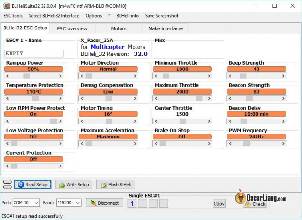Click the stacked toggle icon beside Read Setup
The height and width of the screenshot is (220, 302).
coord(8,184)
